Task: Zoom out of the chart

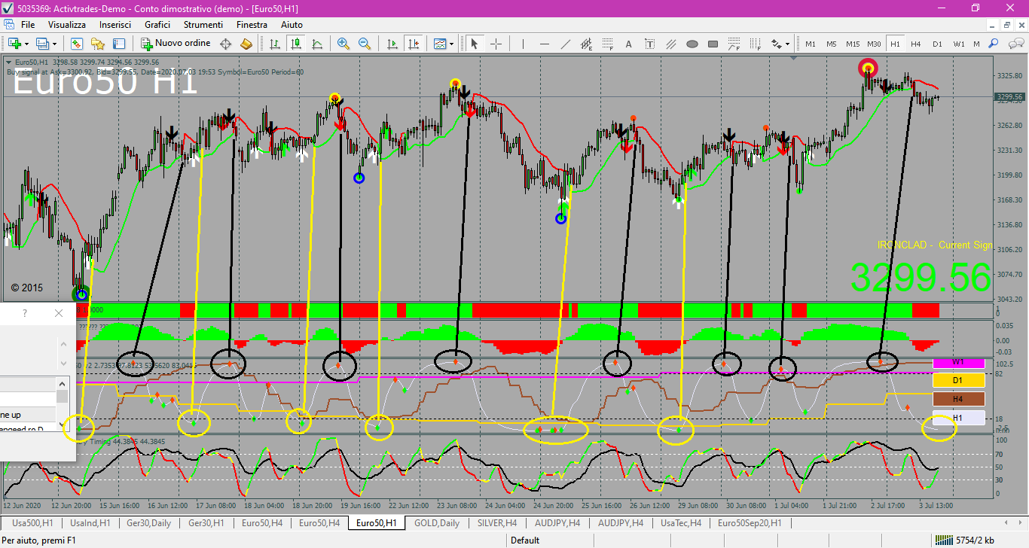Action: [x=365, y=44]
